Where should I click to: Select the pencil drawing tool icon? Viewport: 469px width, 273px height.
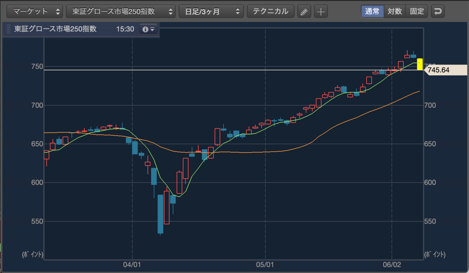point(304,11)
